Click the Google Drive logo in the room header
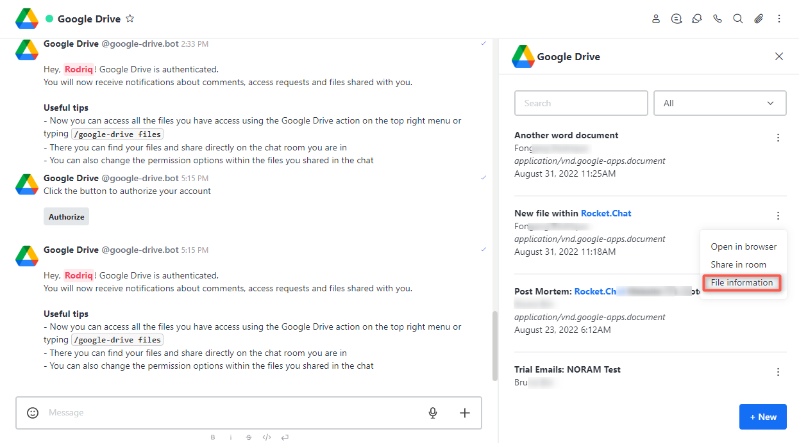The height and width of the screenshot is (443, 799). coord(27,19)
